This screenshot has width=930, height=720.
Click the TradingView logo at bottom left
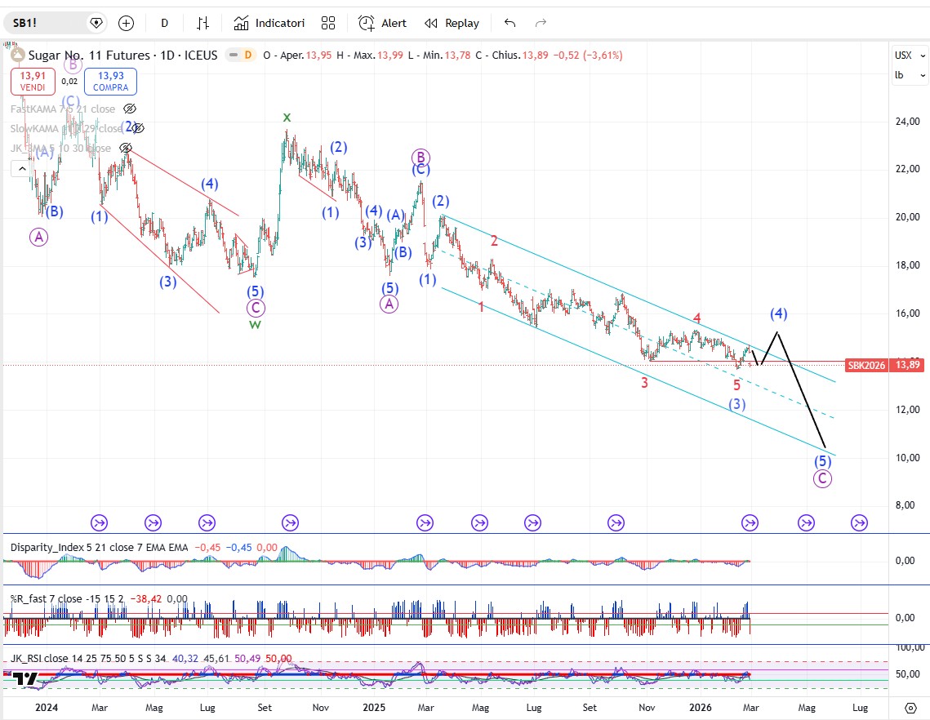[x=24, y=678]
